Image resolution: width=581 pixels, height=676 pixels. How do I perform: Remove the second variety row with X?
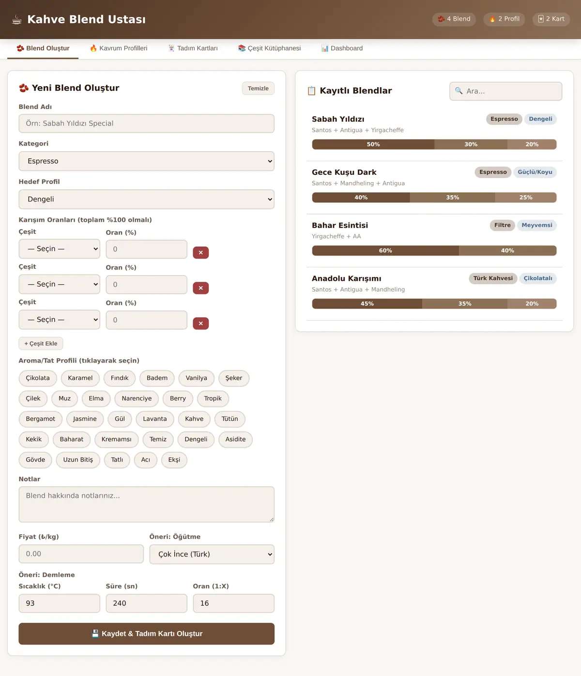click(x=201, y=288)
